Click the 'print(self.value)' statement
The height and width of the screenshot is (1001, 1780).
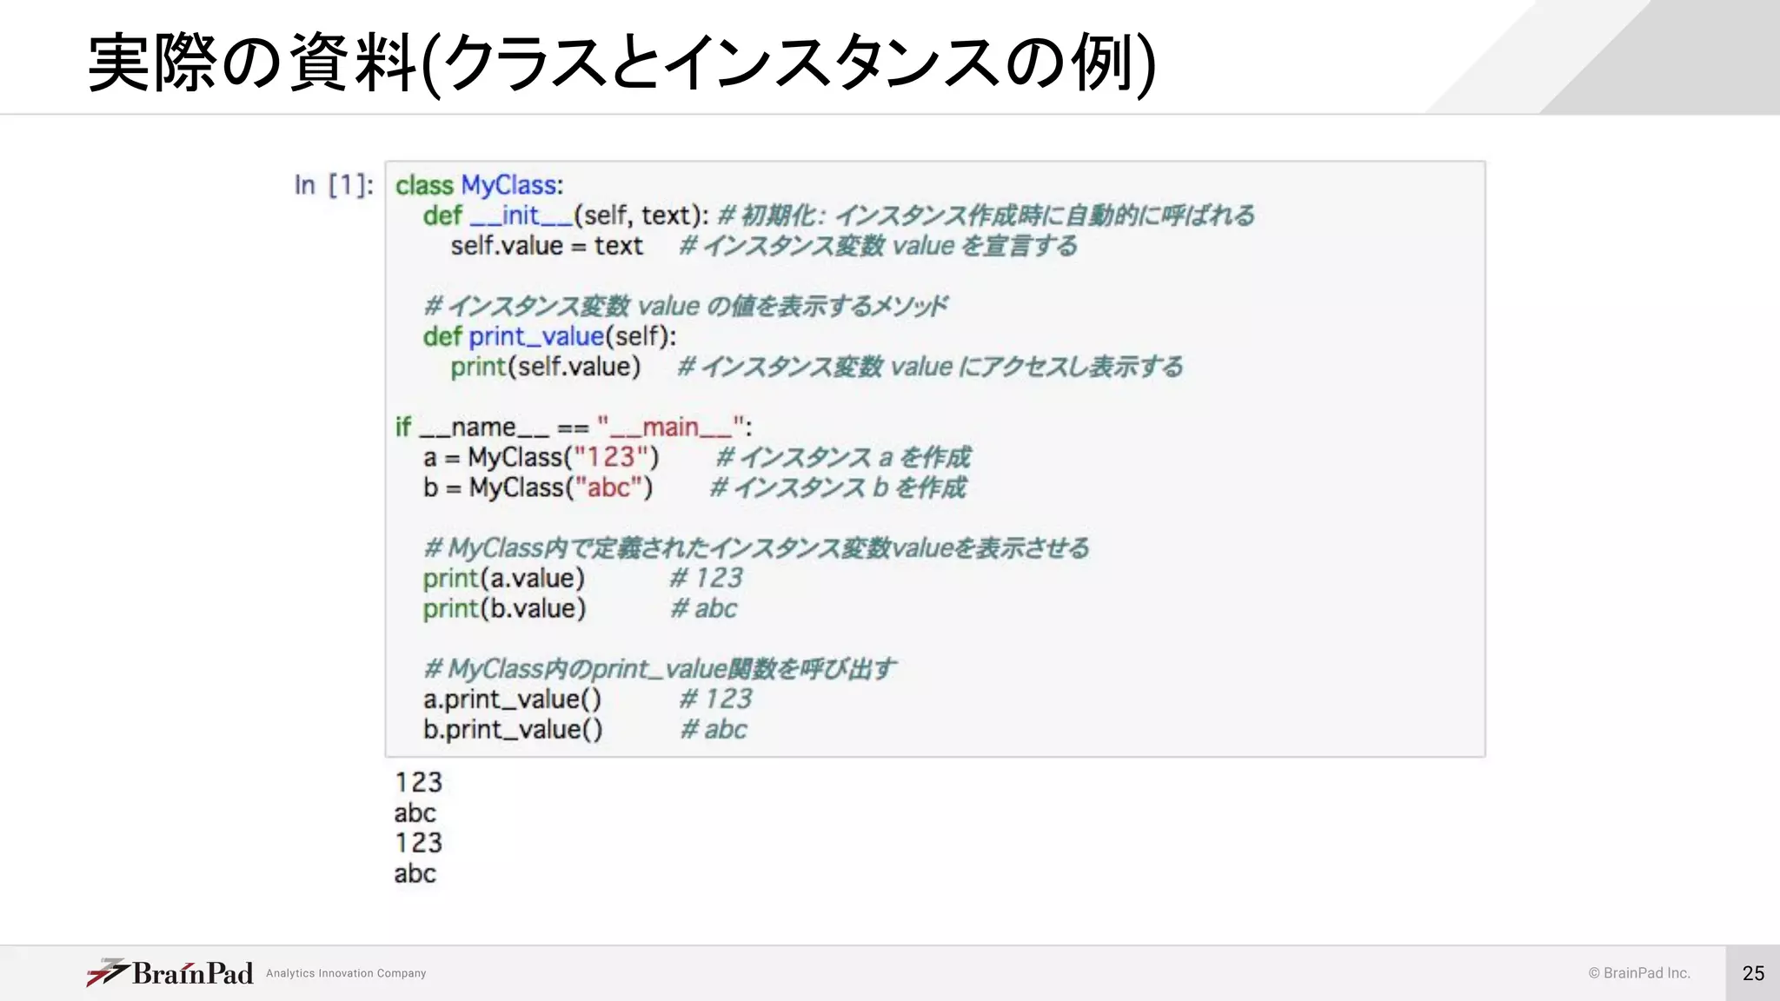(545, 367)
